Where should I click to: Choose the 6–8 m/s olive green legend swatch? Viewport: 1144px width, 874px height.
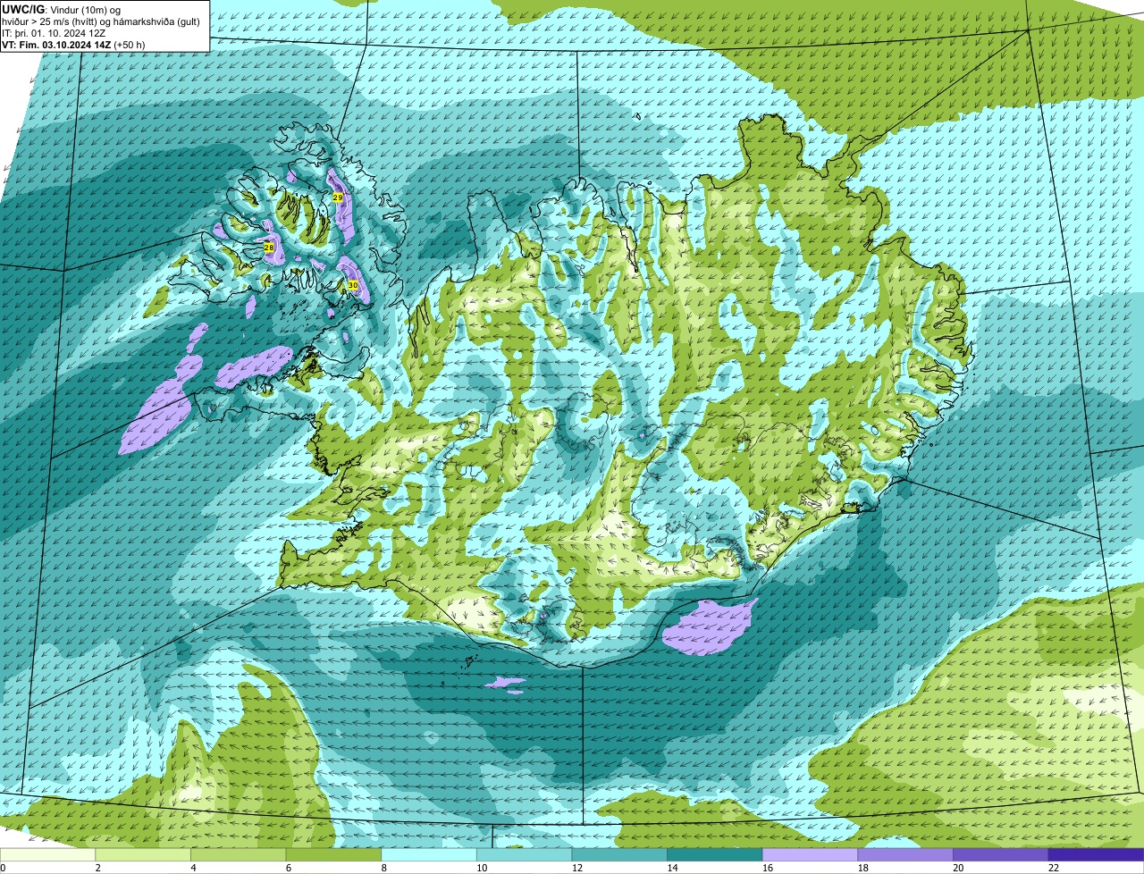333,854
